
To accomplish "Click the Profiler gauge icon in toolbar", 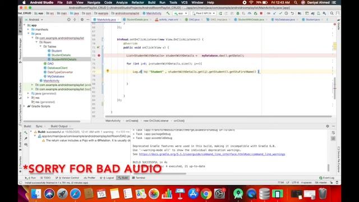I will click(249, 13).
